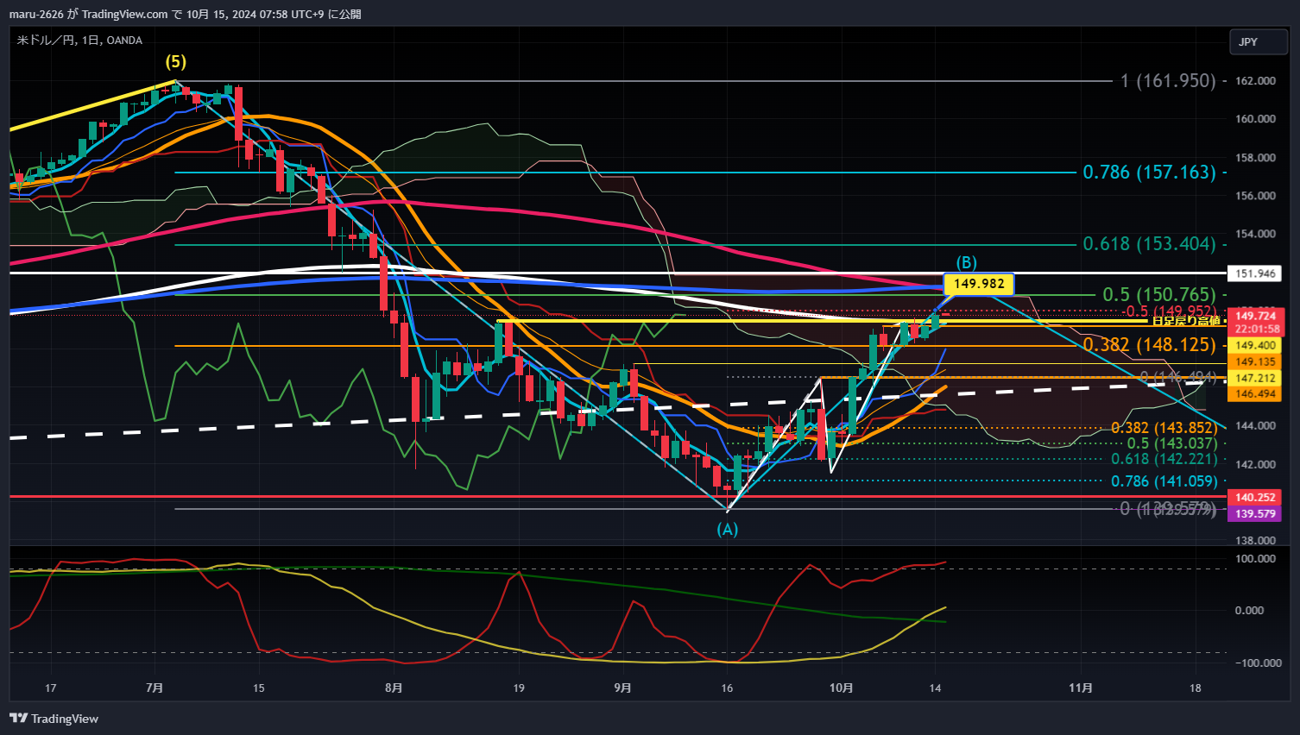Click the 138.000 price axis label
Image resolution: width=1300 pixels, height=735 pixels.
pyautogui.click(x=1255, y=541)
